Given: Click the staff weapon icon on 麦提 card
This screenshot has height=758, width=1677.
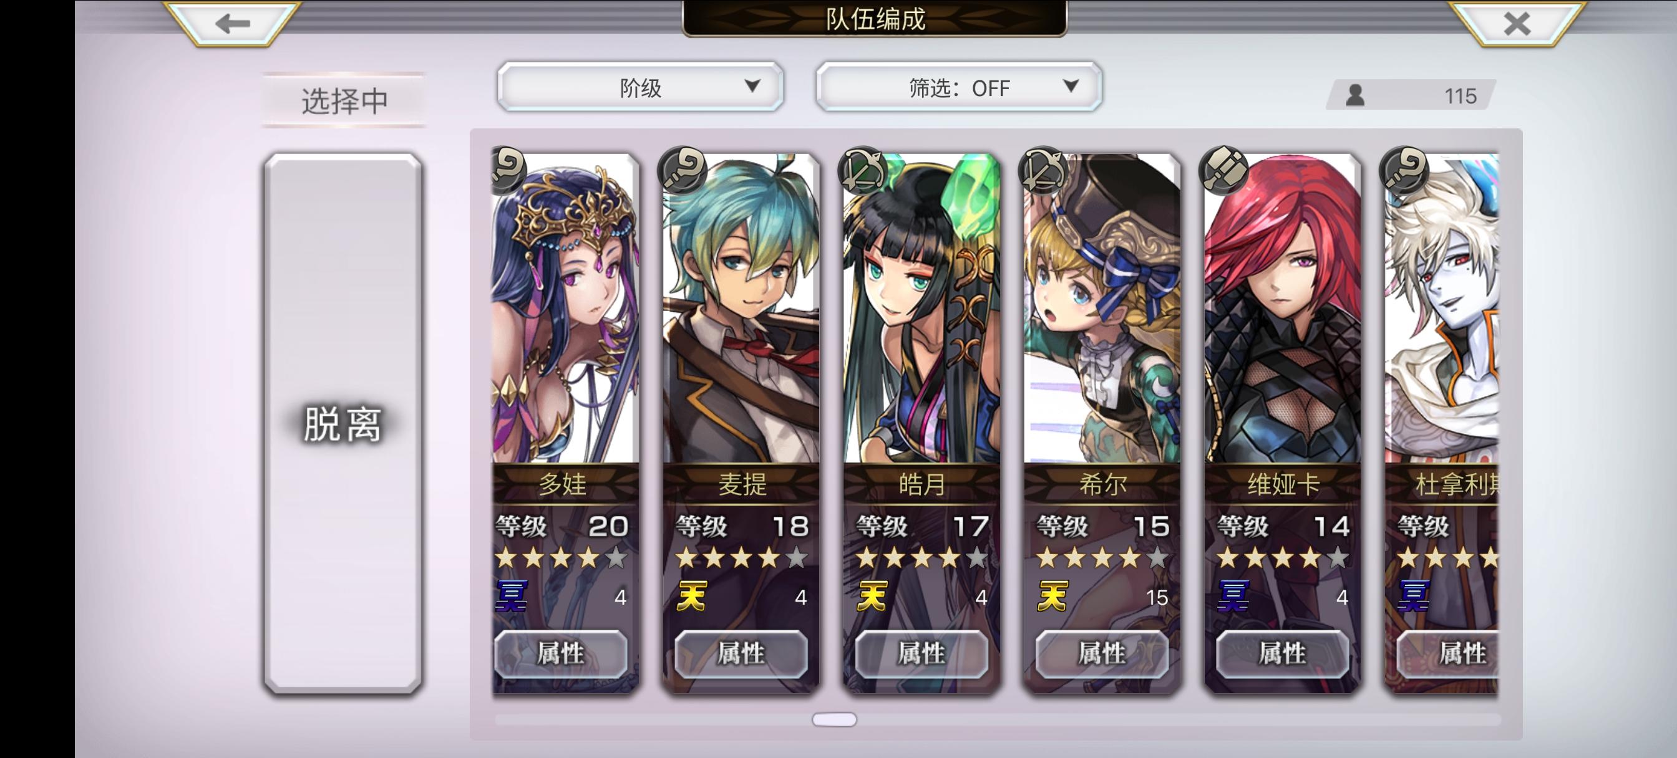Looking at the screenshot, I should pos(683,170).
